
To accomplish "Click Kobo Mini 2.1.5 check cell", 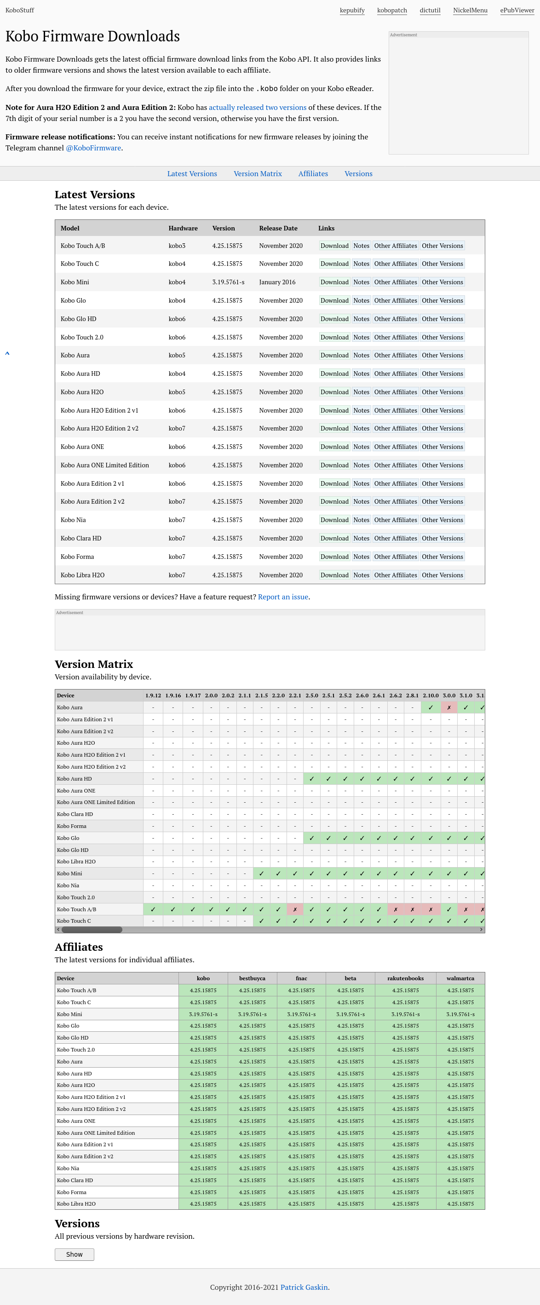I will [x=261, y=874].
